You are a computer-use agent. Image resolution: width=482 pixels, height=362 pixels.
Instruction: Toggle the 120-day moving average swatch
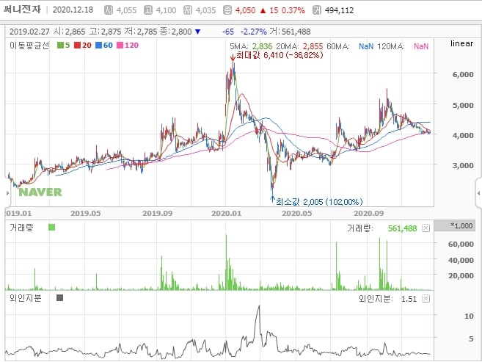pyautogui.click(x=120, y=46)
